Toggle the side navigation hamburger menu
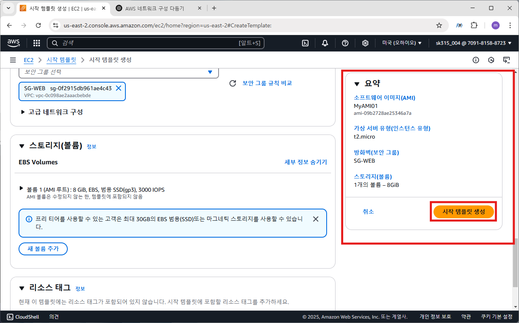519x323 pixels. (13, 60)
